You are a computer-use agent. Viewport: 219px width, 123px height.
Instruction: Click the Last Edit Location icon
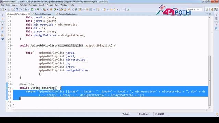click(x=111, y=9)
